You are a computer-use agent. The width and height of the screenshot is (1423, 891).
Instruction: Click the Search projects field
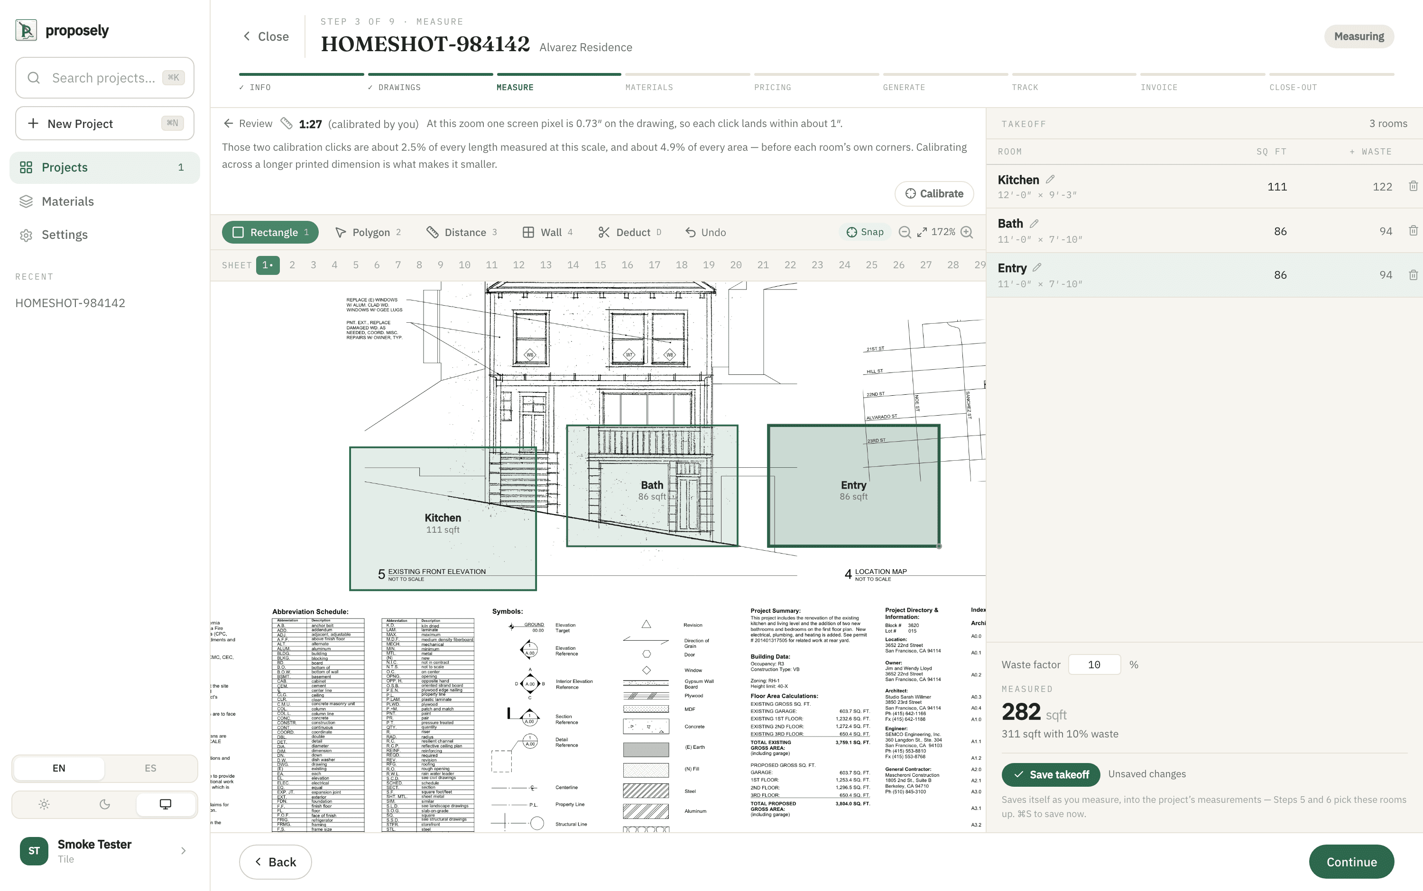(x=104, y=78)
